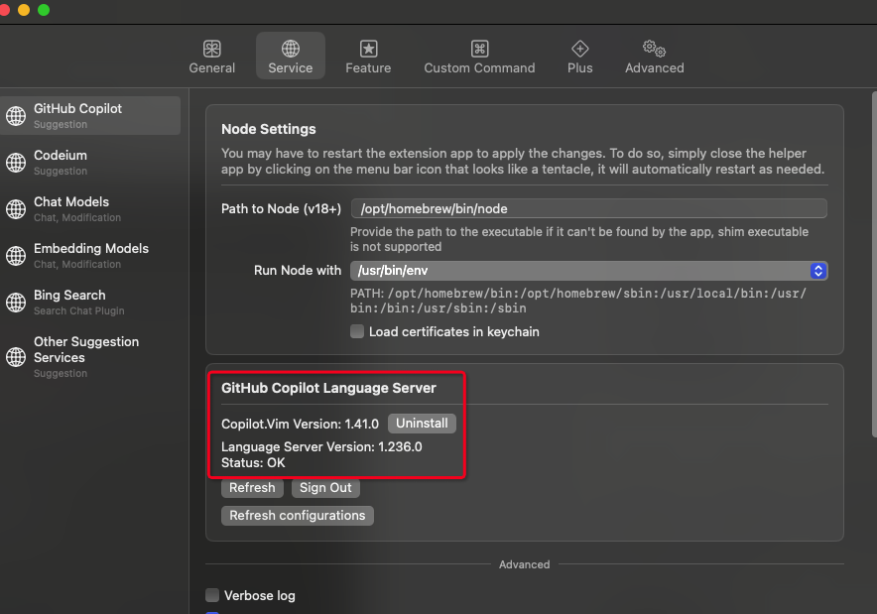Click the Copilot.Vim Version: 1.41.0 text
Image resolution: width=877 pixels, height=614 pixels.
[x=300, y=424]
